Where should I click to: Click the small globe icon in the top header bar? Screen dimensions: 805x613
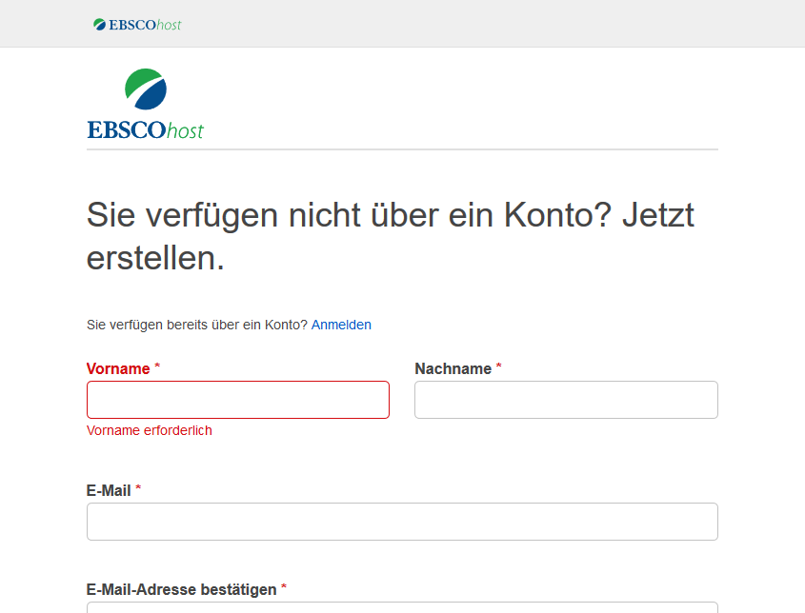[x=99, y=24]
